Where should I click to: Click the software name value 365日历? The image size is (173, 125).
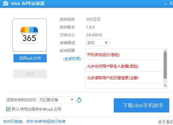click(93, 19)
